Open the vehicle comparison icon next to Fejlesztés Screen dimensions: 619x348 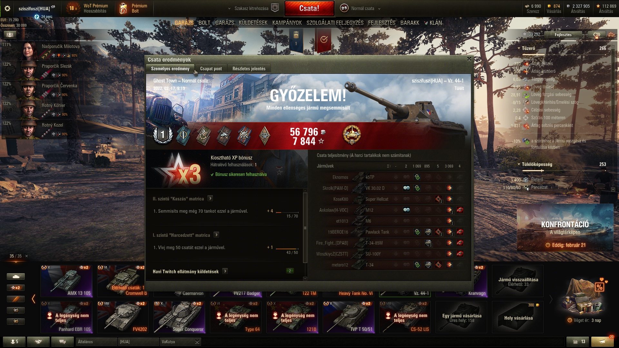coord(596,34)
